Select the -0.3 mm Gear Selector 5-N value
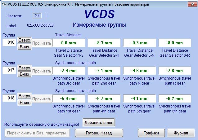Image resolution: width=198 pixels, height=140 pixels. [x=139, y=43]
